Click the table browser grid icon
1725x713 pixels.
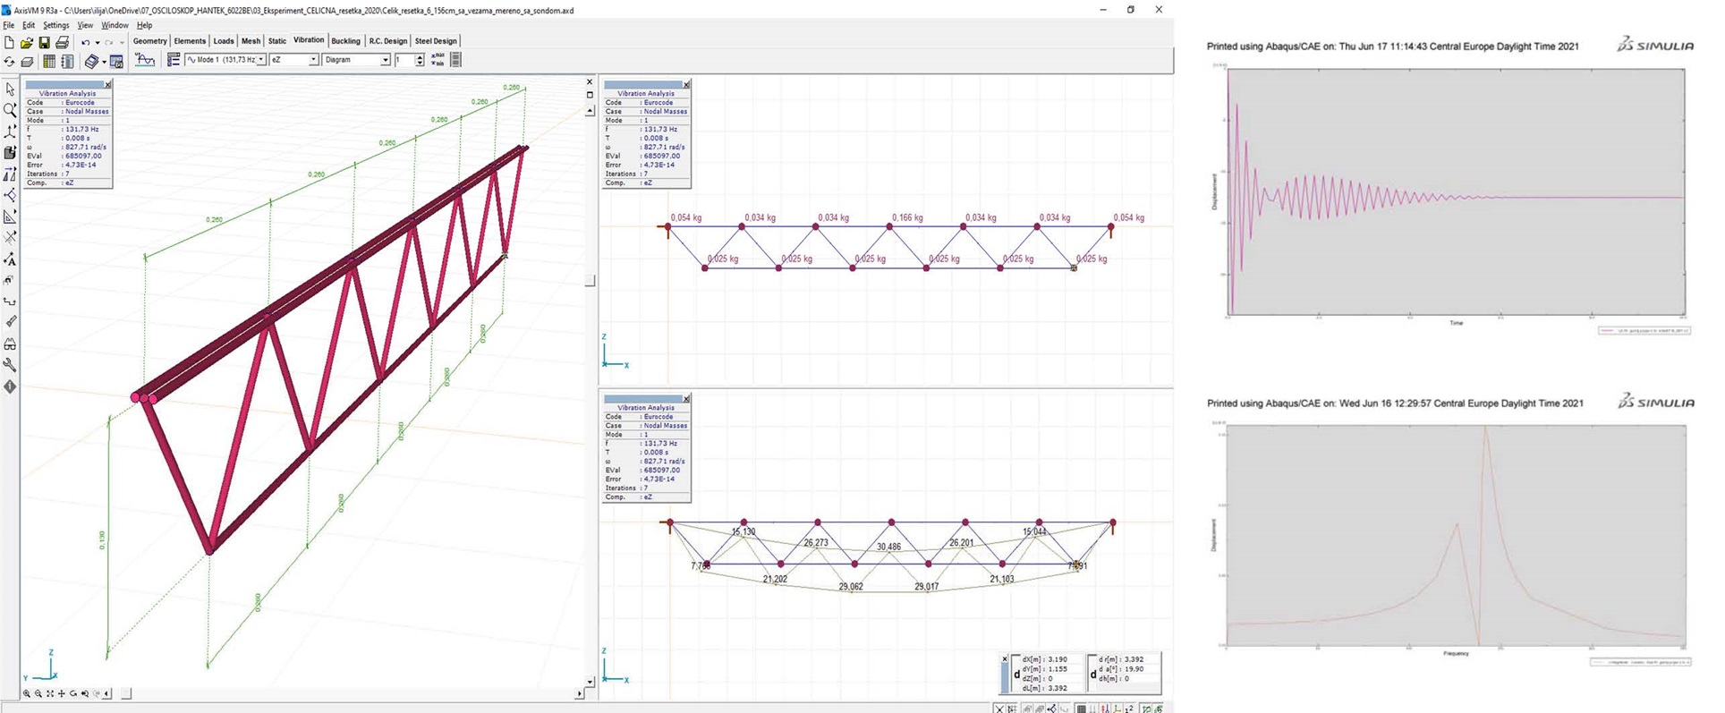click(x=49, y=62)
